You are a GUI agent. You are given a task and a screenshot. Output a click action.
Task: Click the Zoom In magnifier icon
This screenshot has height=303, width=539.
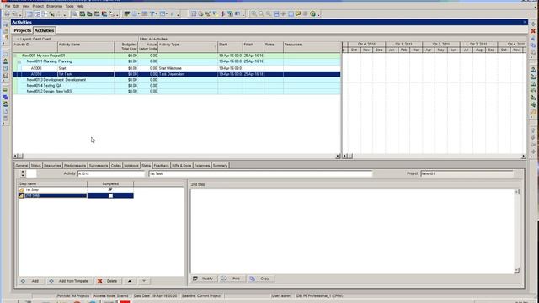coord(253,13)
